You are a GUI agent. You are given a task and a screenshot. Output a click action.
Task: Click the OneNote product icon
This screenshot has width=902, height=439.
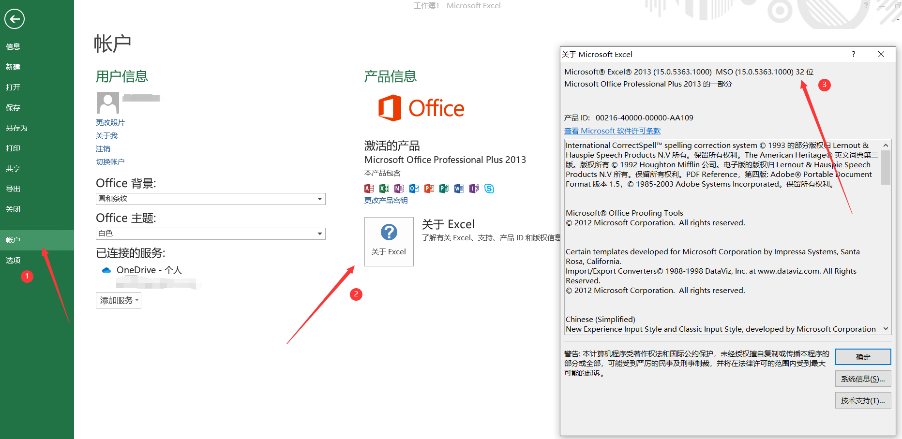(x=399, y=189)
